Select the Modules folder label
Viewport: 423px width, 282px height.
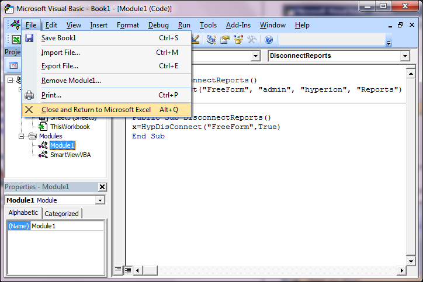[x=50, y=136]
